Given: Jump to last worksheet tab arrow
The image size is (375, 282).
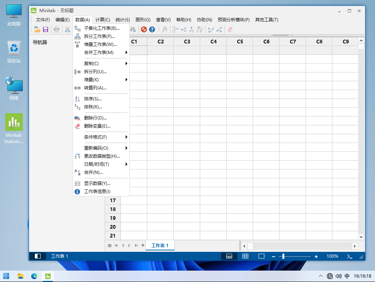Looking at the screenshot, I should coord(136,245).
